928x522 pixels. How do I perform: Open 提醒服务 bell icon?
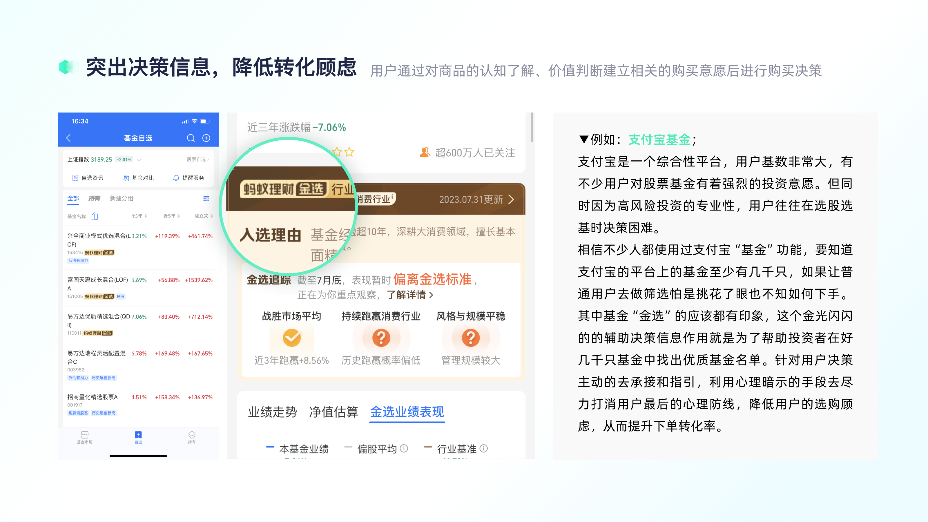[176, 178]
